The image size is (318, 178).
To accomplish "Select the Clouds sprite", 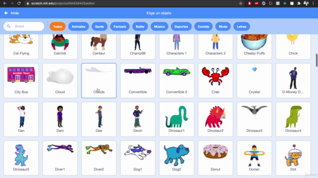I will tap(99, 81).
